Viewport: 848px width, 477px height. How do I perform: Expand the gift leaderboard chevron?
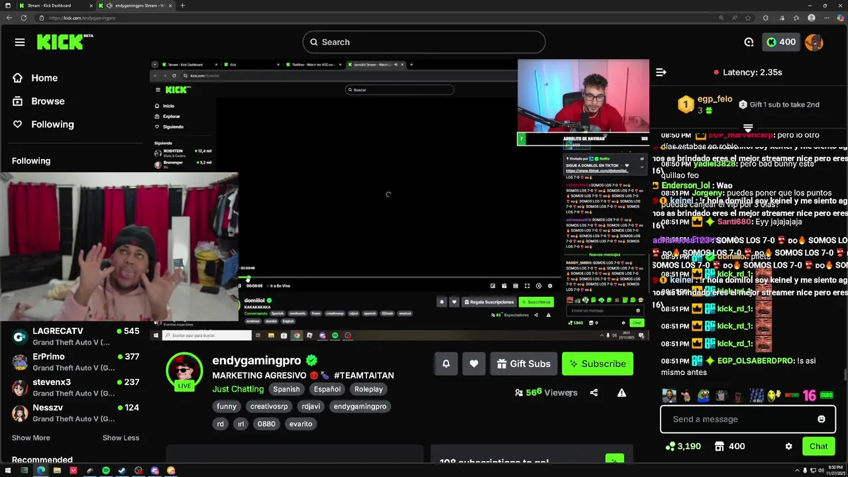coord(748,127)
